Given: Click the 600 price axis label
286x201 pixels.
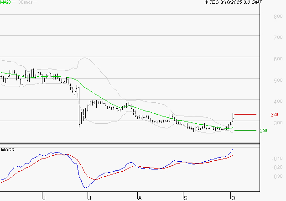Looking at the screenshot, I should pos(277,59).
